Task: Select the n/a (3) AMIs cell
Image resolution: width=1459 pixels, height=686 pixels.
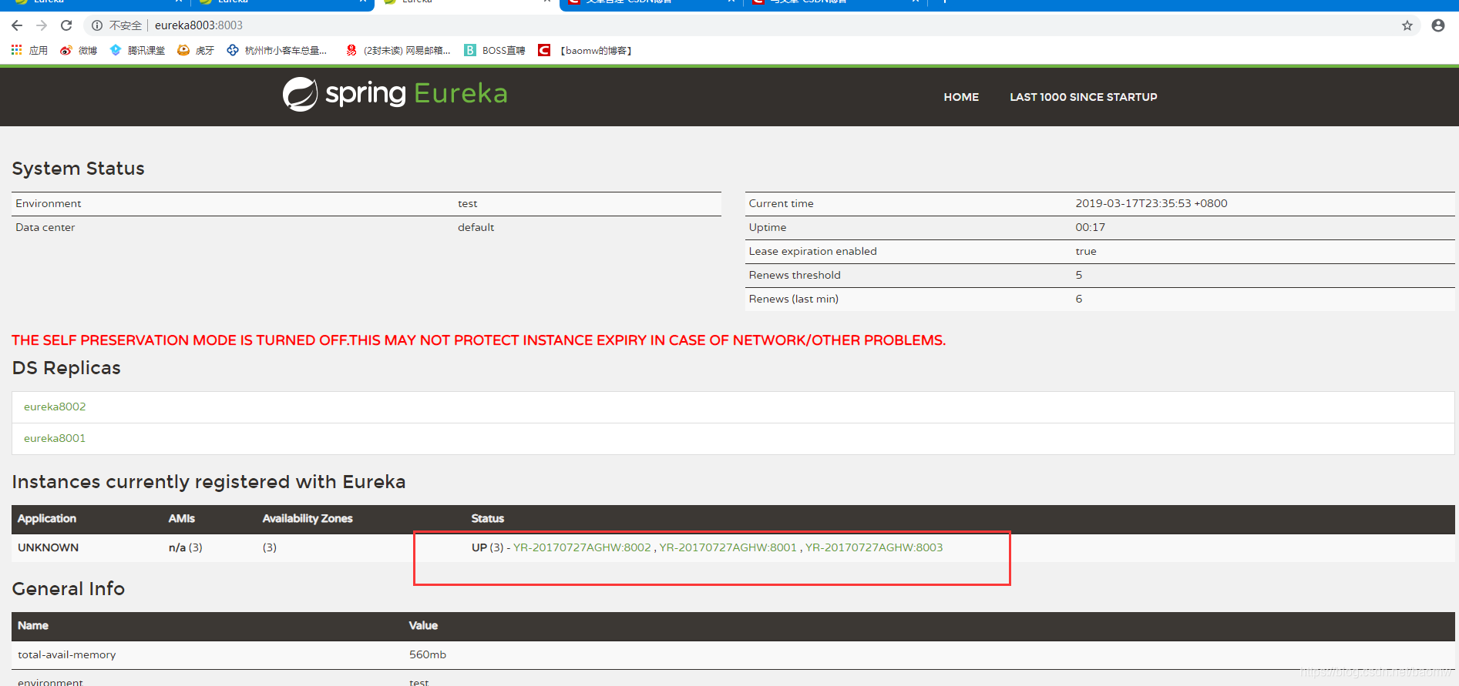Action: click(186, 547)
